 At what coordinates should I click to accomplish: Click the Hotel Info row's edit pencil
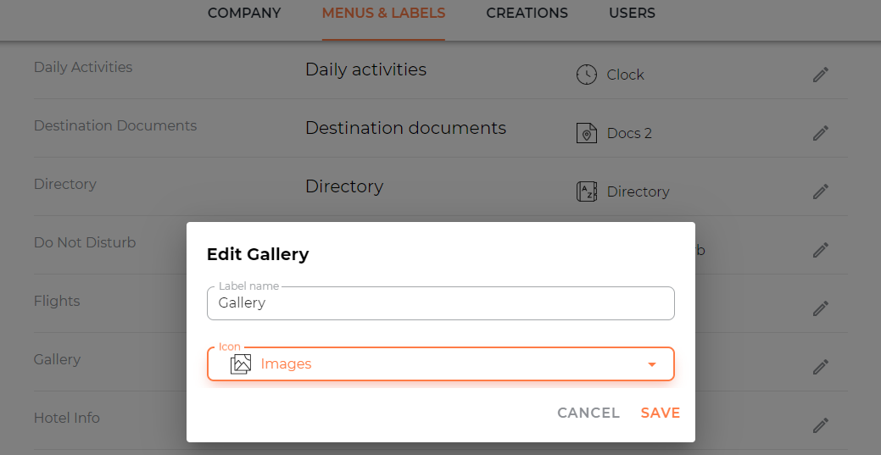pos(820,425)
